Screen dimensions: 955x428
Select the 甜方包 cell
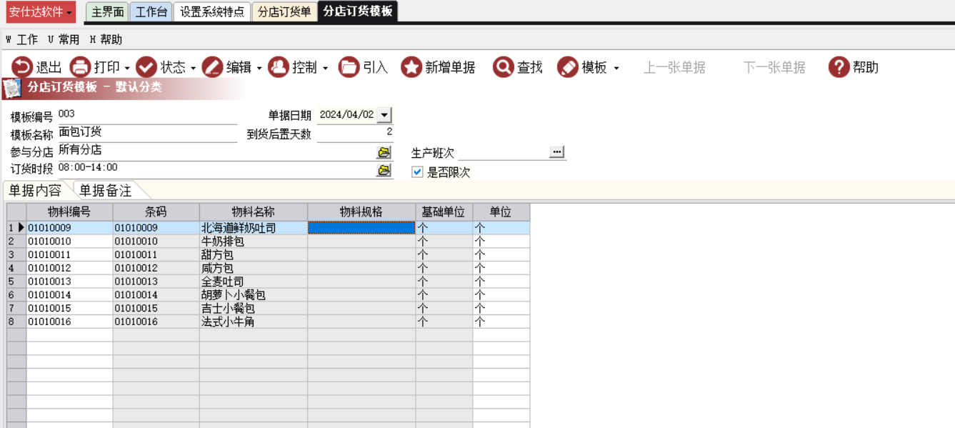click(x=254, y=255)
